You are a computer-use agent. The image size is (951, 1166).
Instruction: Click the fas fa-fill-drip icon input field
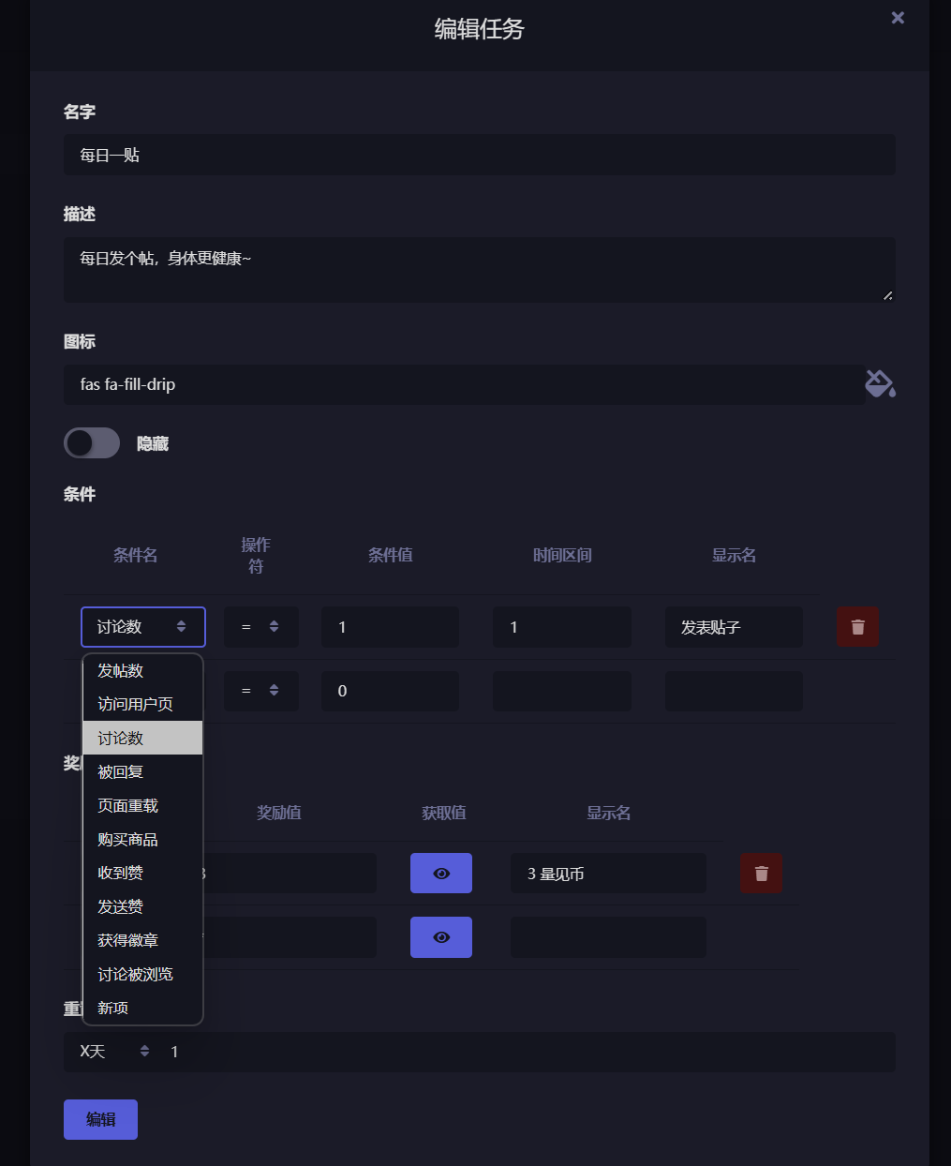(465, 384)
